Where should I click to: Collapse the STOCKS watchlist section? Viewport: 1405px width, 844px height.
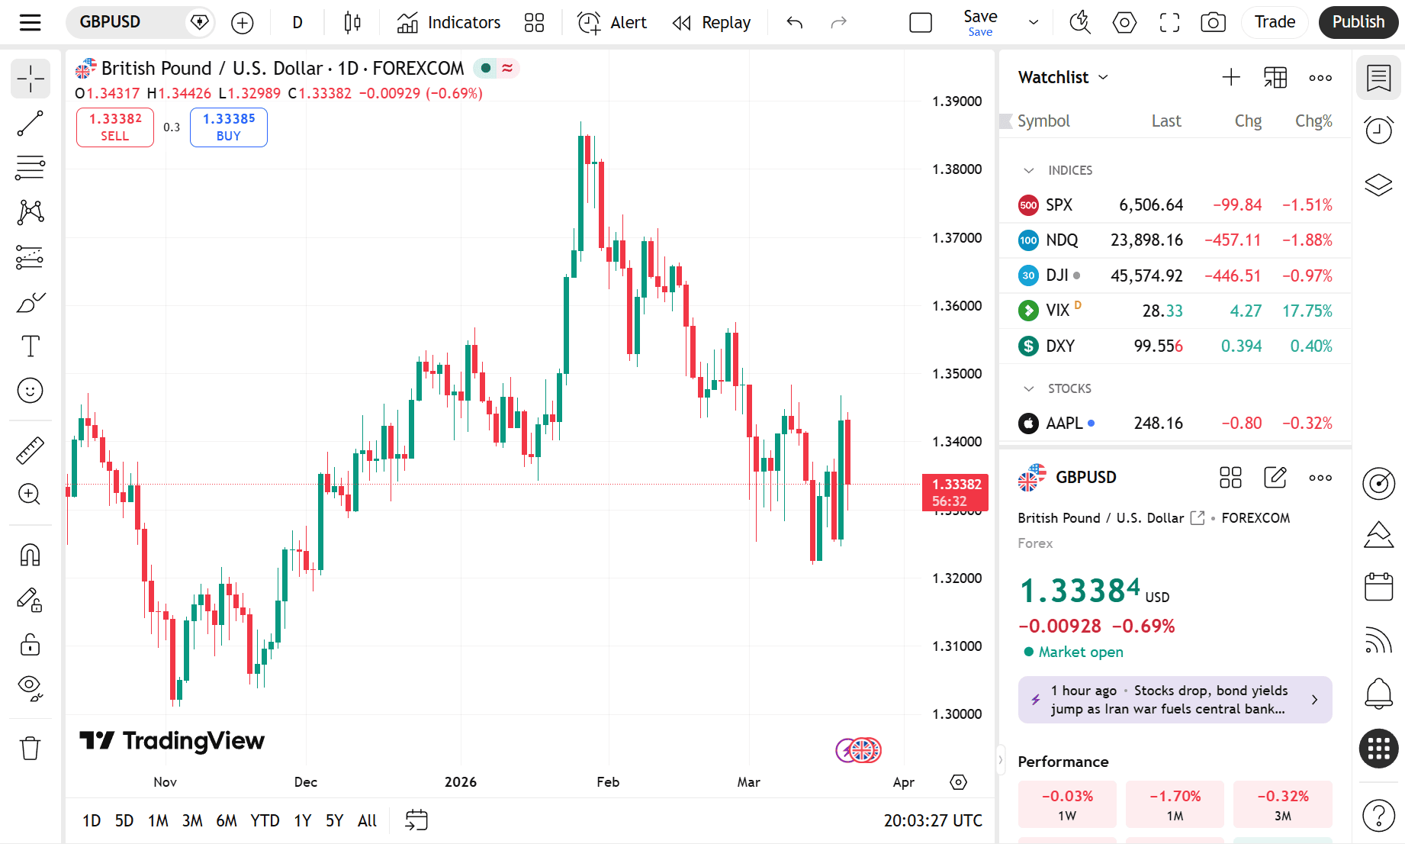1029,388
